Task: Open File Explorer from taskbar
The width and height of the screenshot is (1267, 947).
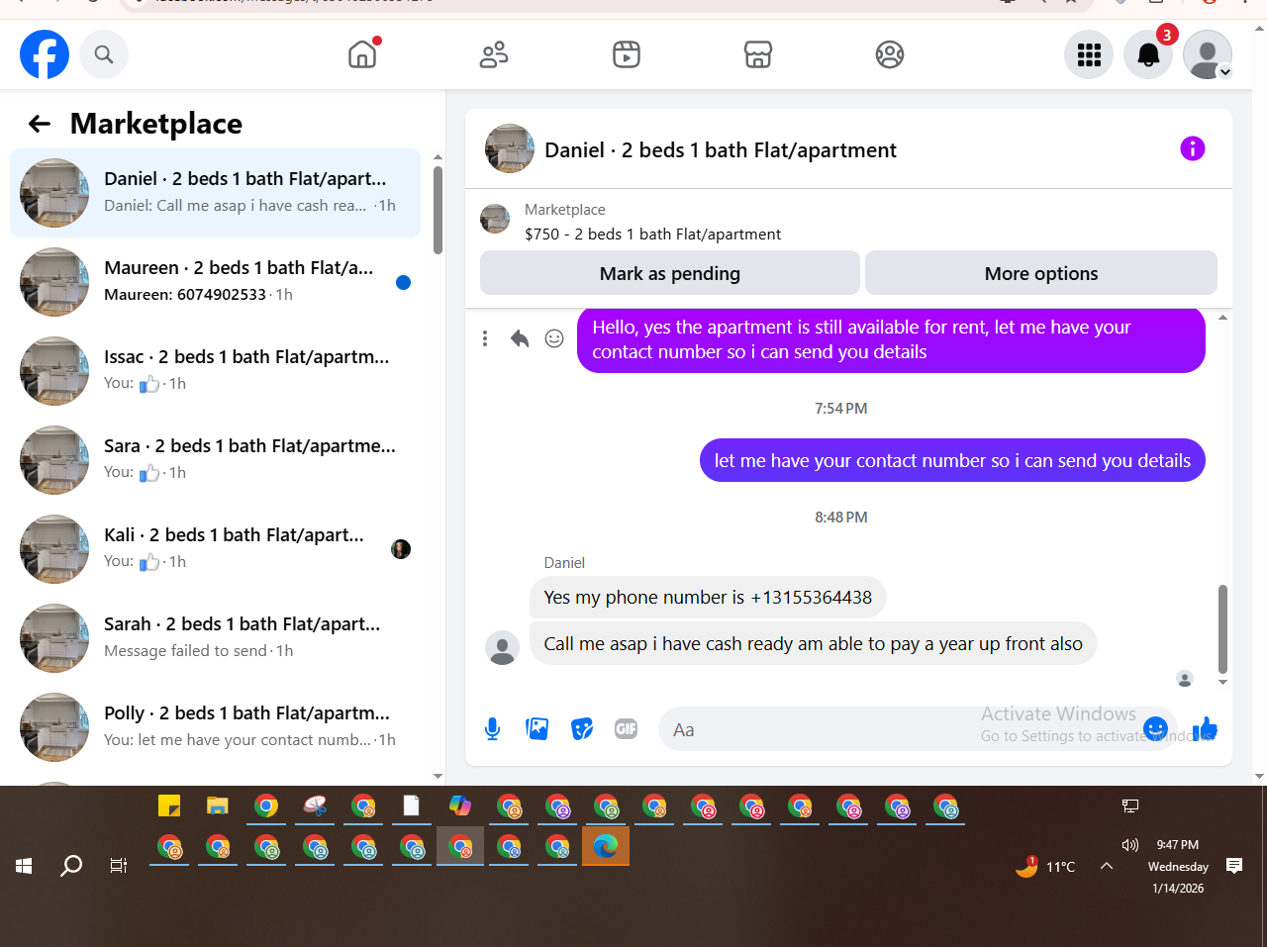Action: pos(218,805)
